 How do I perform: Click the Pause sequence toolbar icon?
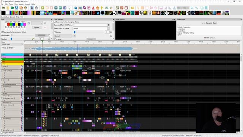[x=47, y=8]
